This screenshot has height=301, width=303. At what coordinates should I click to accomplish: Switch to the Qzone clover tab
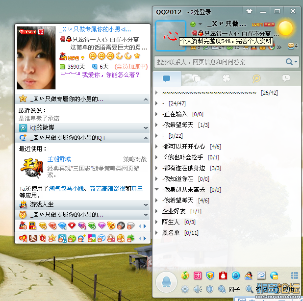pyautogui.click(x=227, y=78)
